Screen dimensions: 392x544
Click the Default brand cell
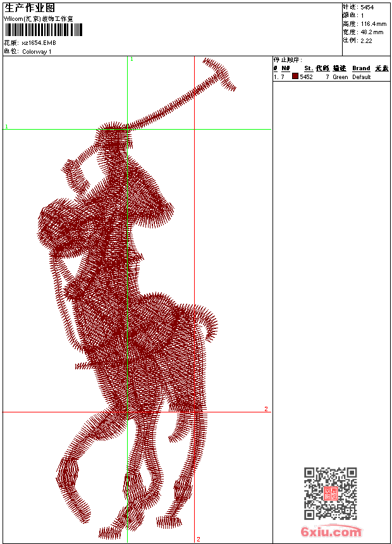point(362,77)
